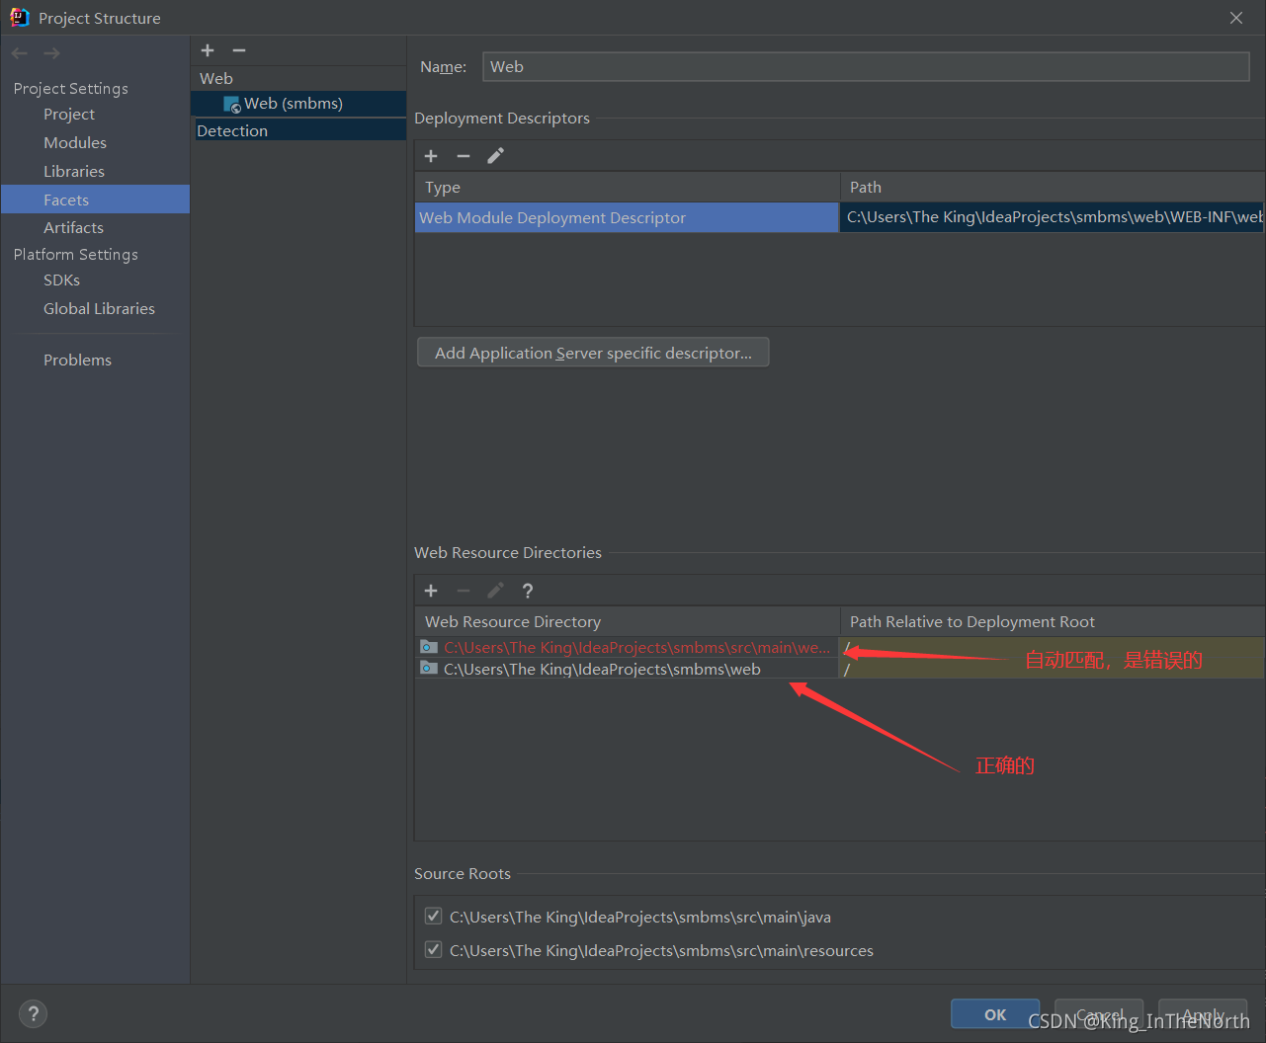Click Add Application Server specific descriptor button
This screenshot has height=1043, width=1266.
(x=593, y=353)
